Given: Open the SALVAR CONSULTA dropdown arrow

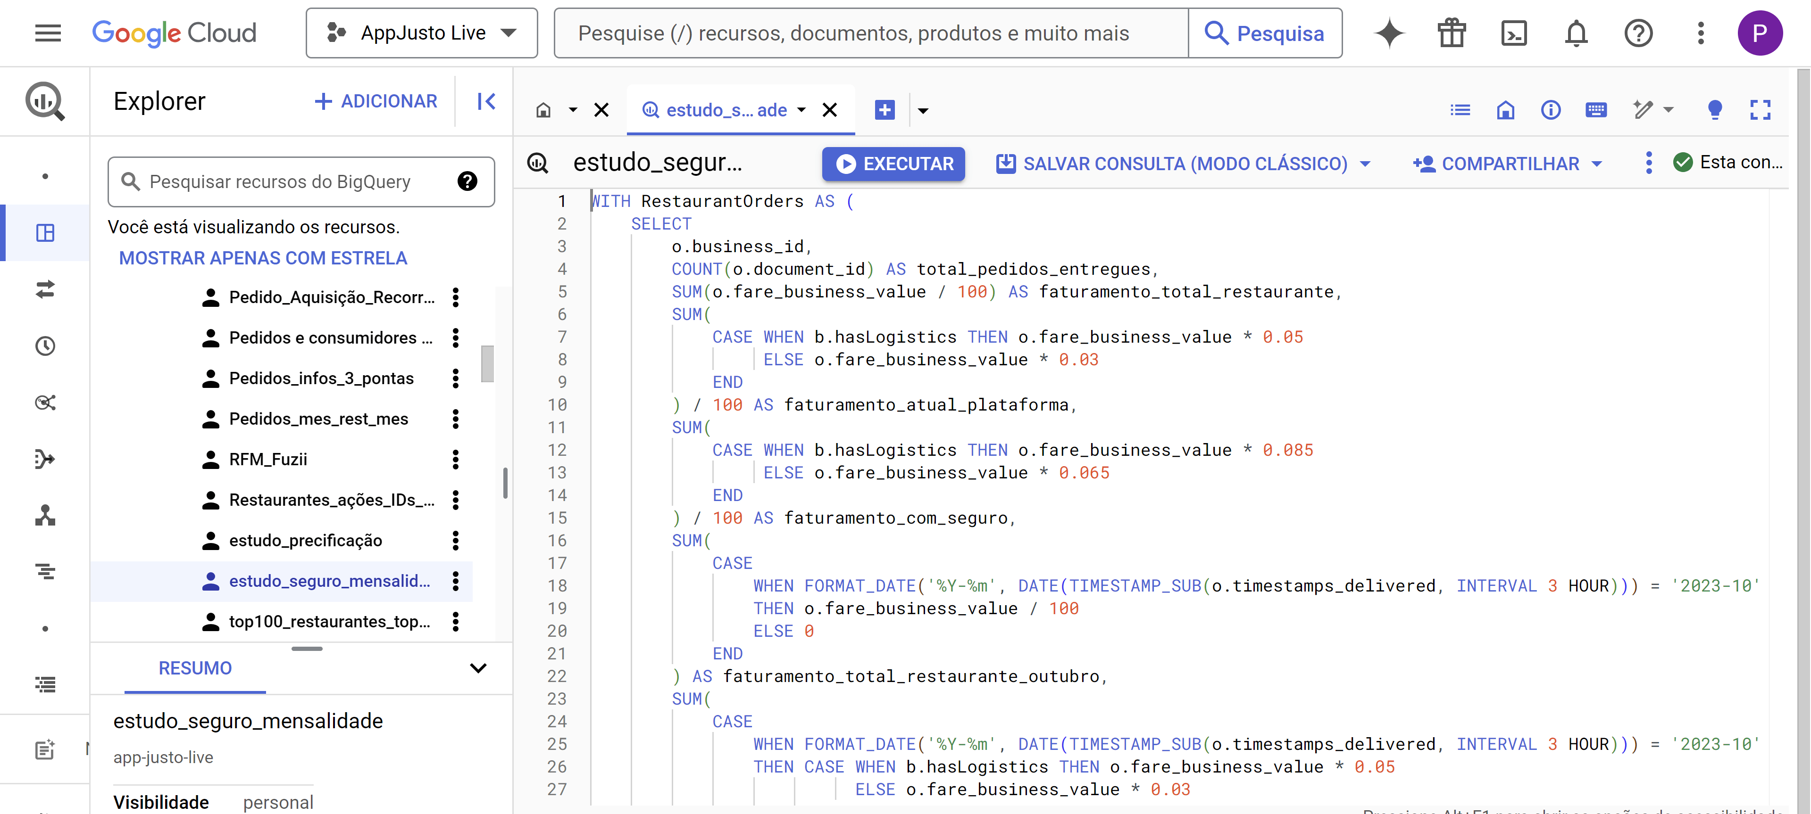Looking at the screenshot, I should pyautogui.click(x=1365, y=164).
